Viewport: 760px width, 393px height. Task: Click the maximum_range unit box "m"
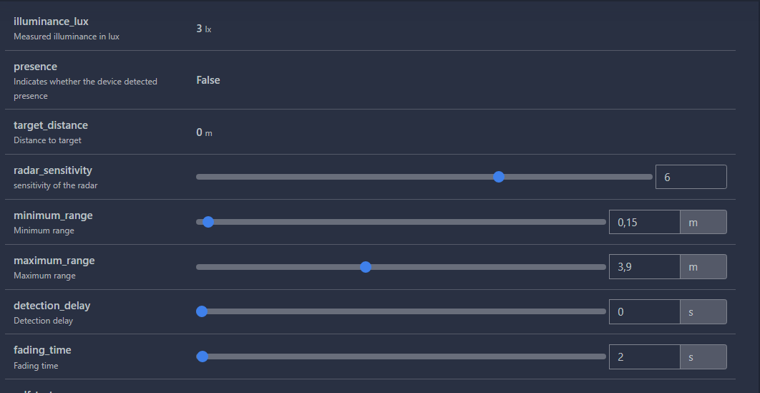click(x=703, y=267)
